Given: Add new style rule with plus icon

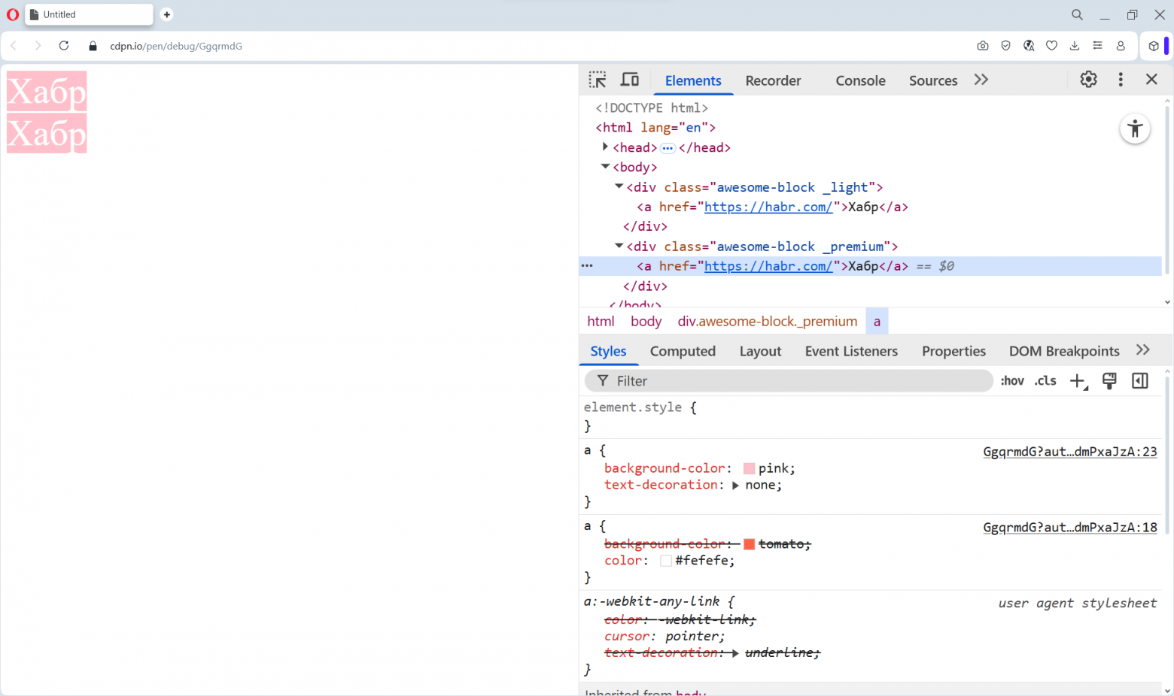Looking at the screenshot, I should click(x=1078, y=381).
